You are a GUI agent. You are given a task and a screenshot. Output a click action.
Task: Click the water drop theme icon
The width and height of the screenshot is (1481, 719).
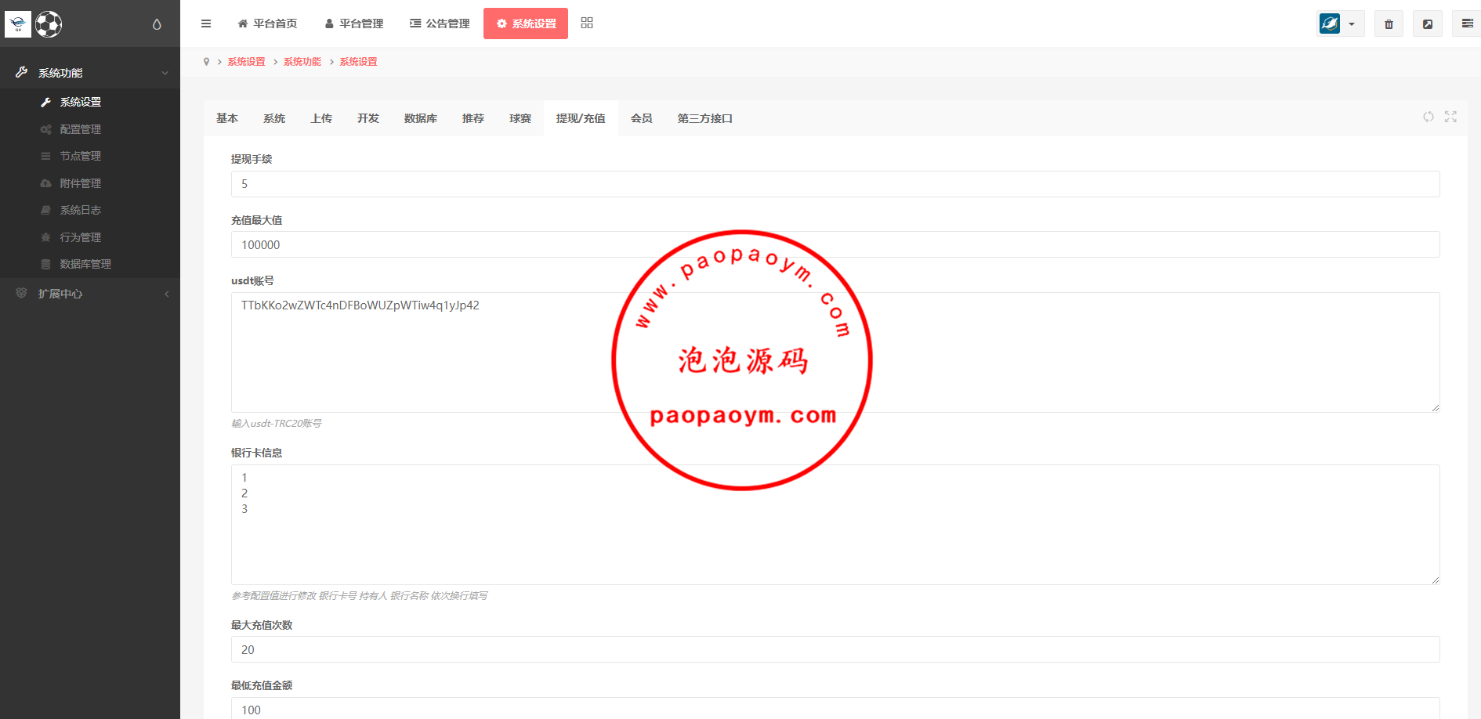(157, 24)
